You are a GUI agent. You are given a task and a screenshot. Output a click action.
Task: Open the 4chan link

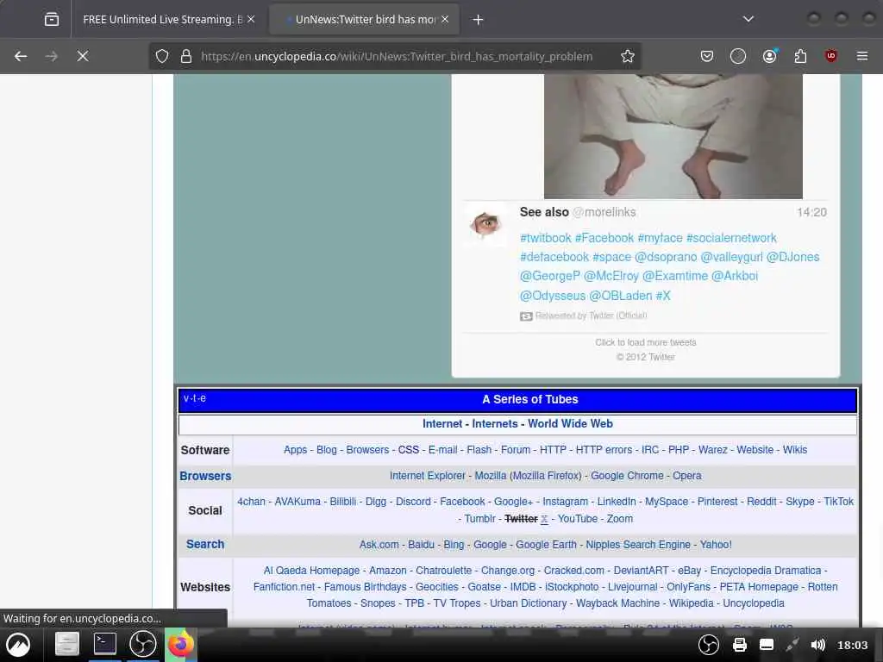(251, 502)
